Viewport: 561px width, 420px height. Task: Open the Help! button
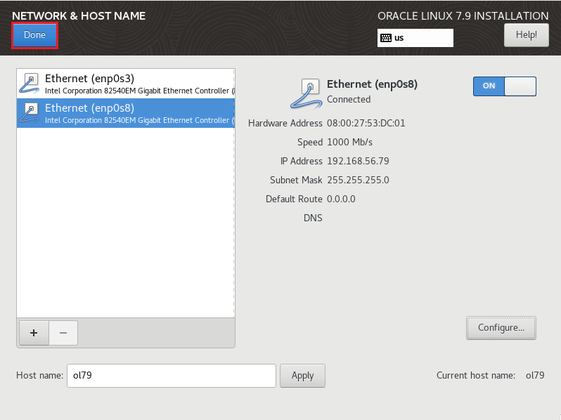tap(527, 35)
